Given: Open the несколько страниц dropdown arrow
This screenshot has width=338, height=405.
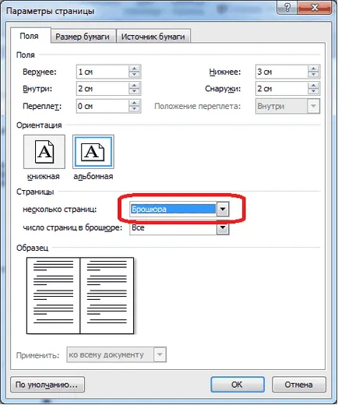Looking at the screenshot, I should [x=223, y=209].
